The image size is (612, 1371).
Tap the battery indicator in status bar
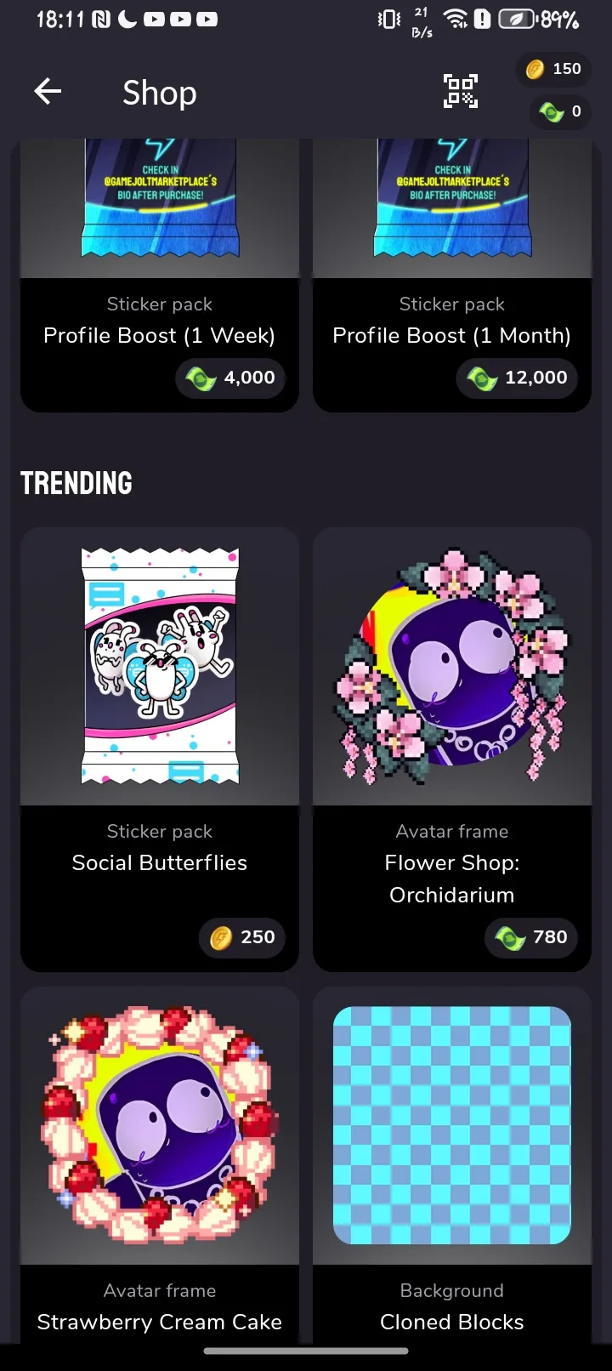518,19
